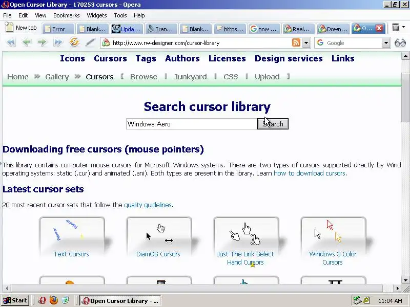Open the Licenses site section
The height and width of the screenshot is (307, 410).
[227, 58]
